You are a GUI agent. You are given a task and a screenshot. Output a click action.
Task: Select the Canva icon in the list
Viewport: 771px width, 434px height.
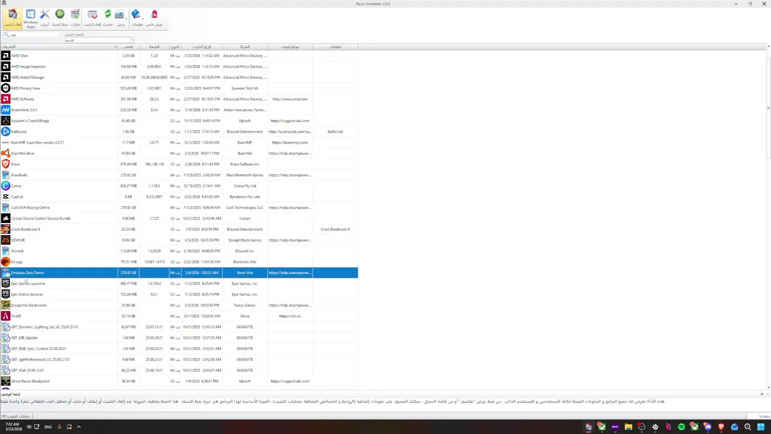click(5, 186)
